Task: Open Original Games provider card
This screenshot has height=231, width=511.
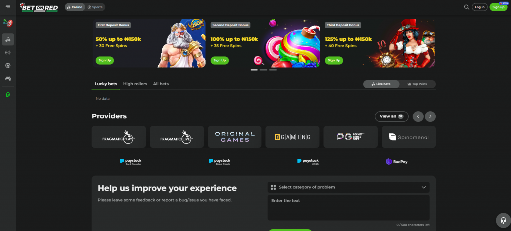Action: pos(235,137)
